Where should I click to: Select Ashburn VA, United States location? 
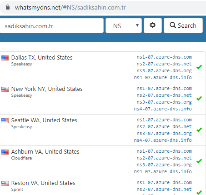[45, 152]
